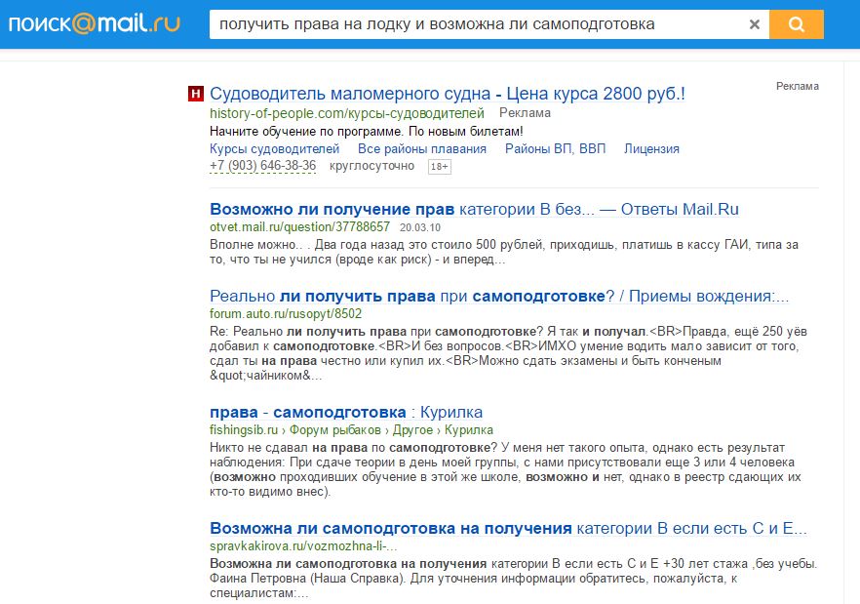Click the red H favicon beside ad
The image size is (860, 604).
(x=196, y=95)
